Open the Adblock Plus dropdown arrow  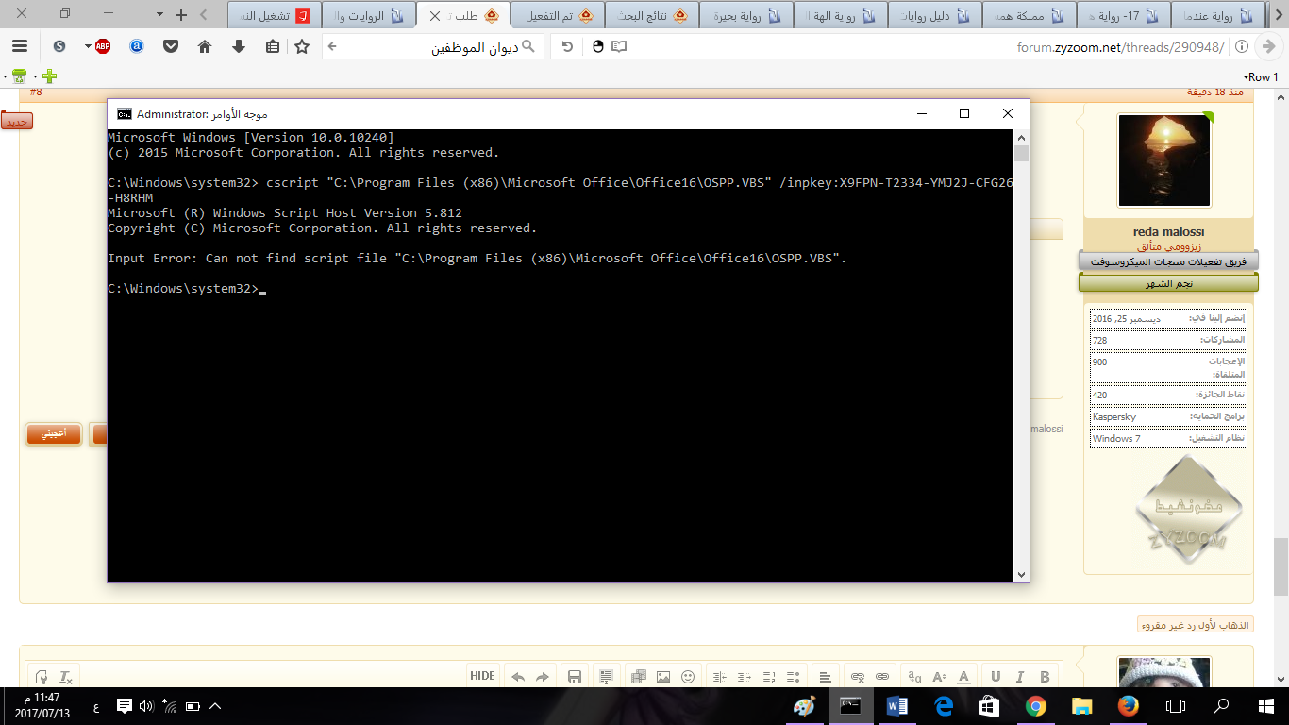[x=88, y=46]
